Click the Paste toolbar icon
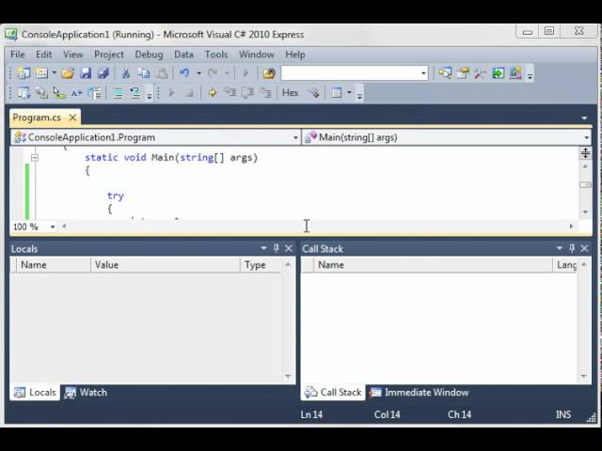 click(162, 73)
